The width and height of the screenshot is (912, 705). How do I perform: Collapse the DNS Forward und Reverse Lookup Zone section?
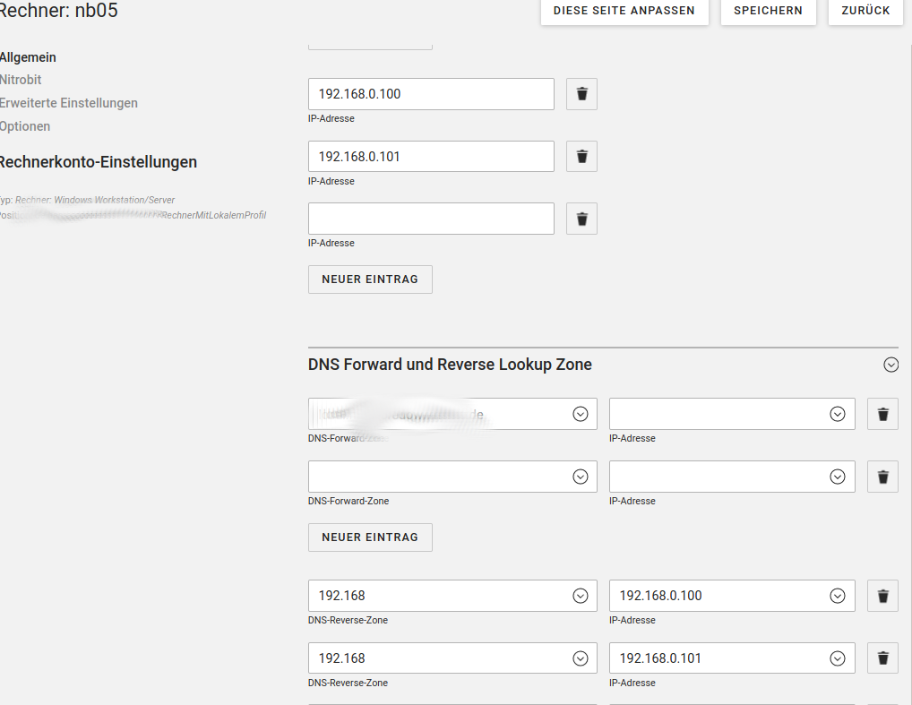pos(890,365)
